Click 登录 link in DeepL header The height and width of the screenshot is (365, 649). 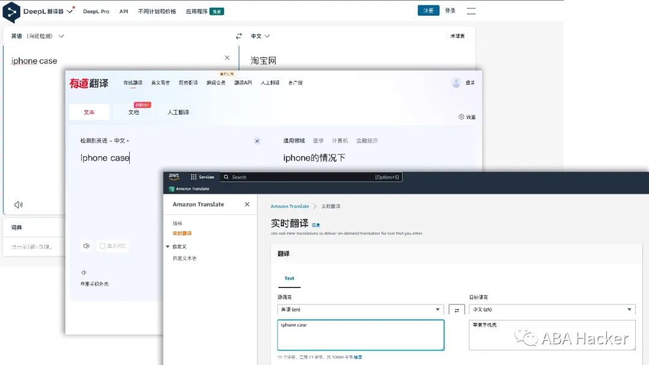coord(450,11)
